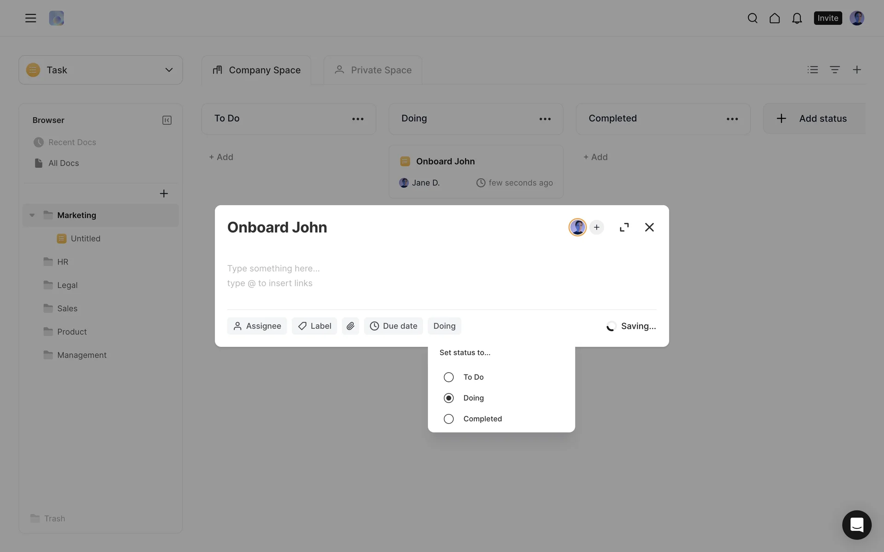This screenshot has width=884, height=552.
Task: Collapse the Browser sidebar panel
Action: click(x=167, y=120)
